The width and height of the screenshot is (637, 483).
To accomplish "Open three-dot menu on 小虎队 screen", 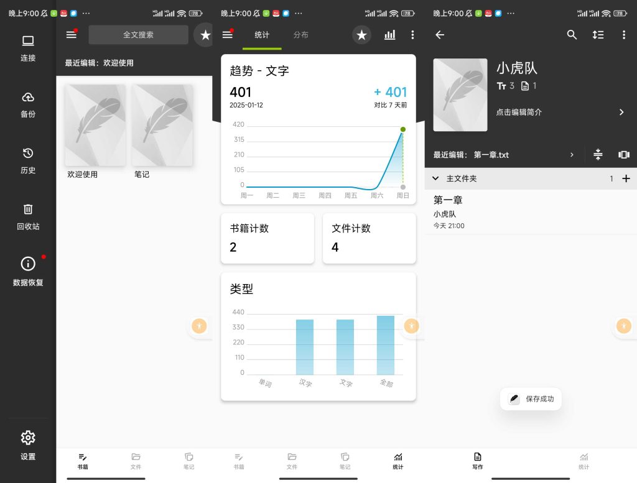I will (624, 35).
